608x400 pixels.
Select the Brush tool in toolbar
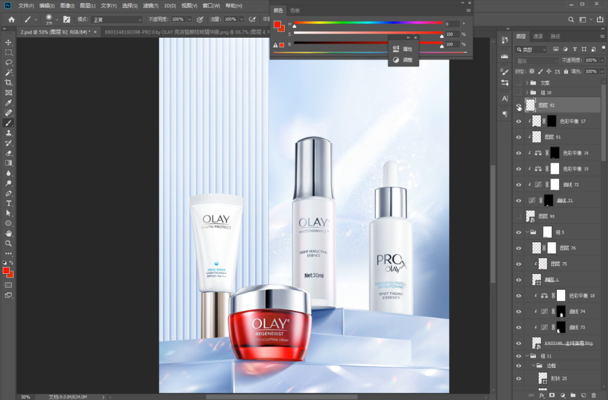point(8,123)
